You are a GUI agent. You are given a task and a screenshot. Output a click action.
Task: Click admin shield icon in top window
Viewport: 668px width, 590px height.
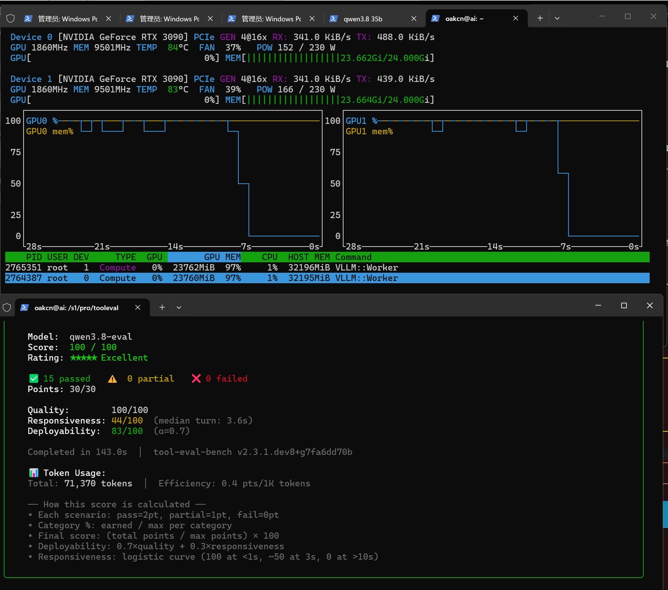point(10,18)
